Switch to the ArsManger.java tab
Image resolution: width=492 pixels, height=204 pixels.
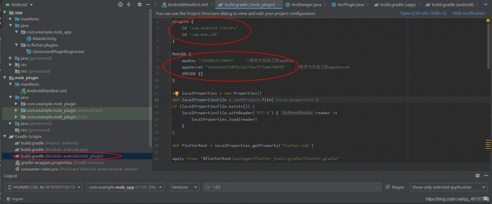pyautogui.click(x=306, y=5)
